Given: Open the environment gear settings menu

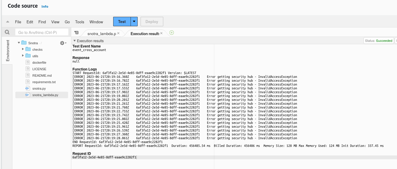Looking at the screenshot, I should pyautogui.click(x=62, y=43).
